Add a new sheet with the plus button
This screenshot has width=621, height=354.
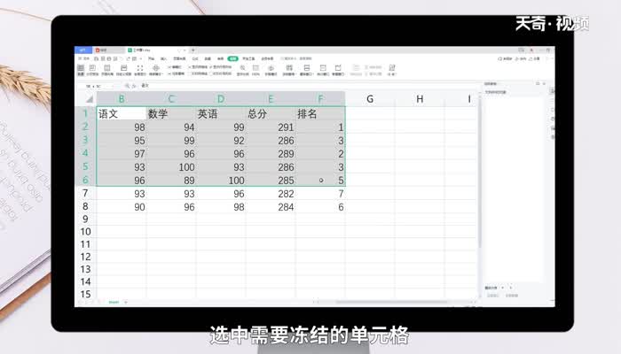tap(126, 302)
